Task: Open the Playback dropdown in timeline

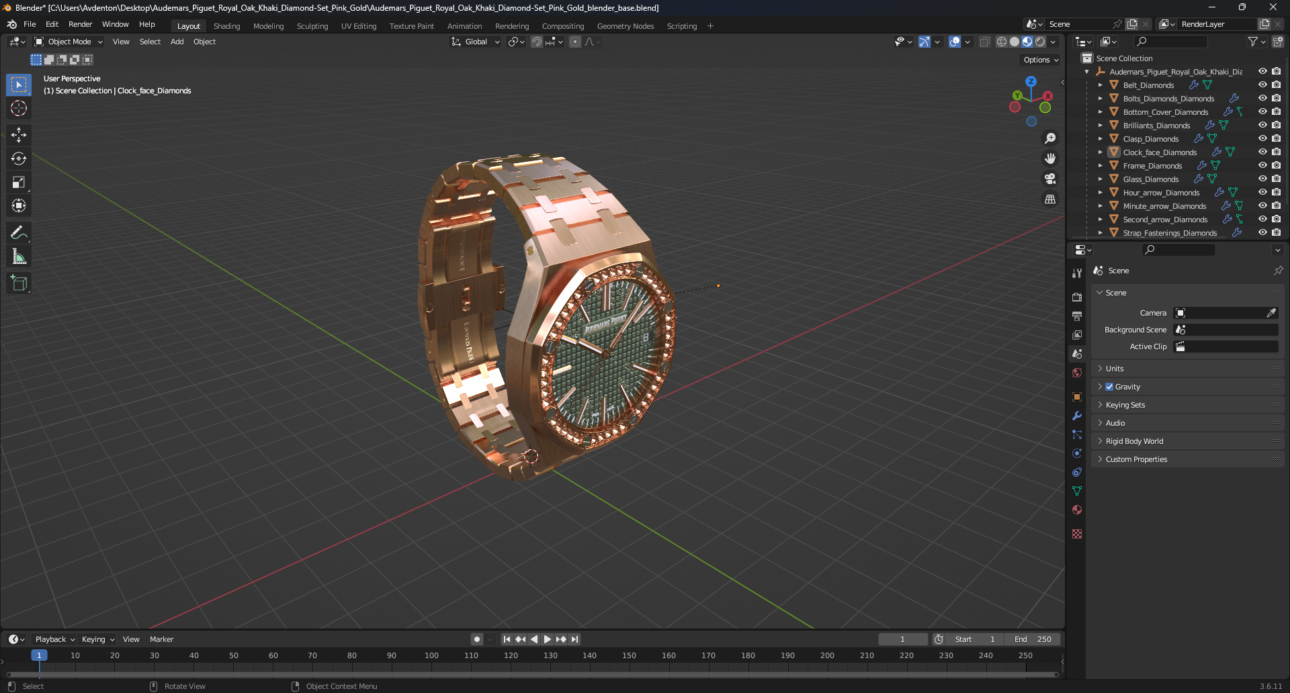Action: (54, 639)
